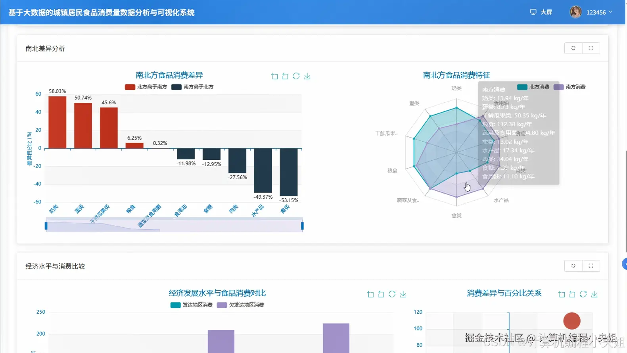Image resolution: width=627 pixels, height=353 pixels.
Task: Restore the 南北方食品消费差异 chart
Action: (296, 76)
